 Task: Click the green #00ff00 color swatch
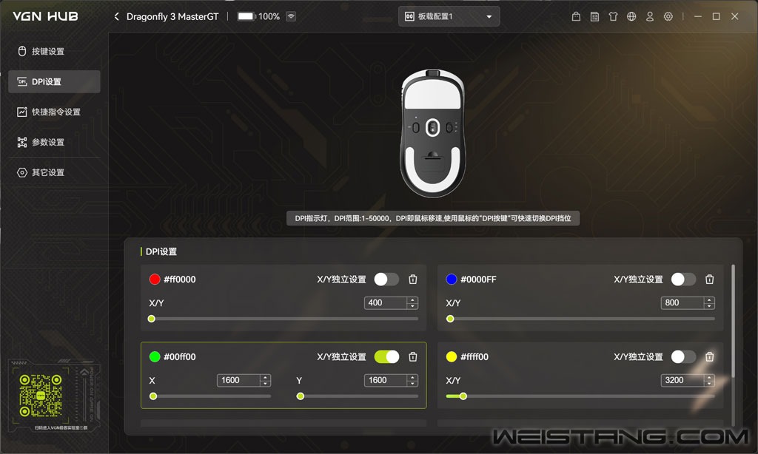point(155,356)
